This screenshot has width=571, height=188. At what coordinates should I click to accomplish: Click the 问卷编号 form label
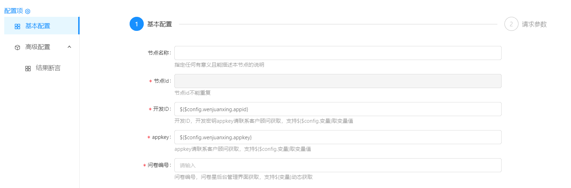coord(159,165)
